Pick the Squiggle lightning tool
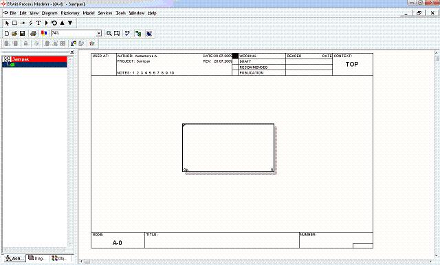The height and width of the screenshot is (265, 440). click(30, 23)
